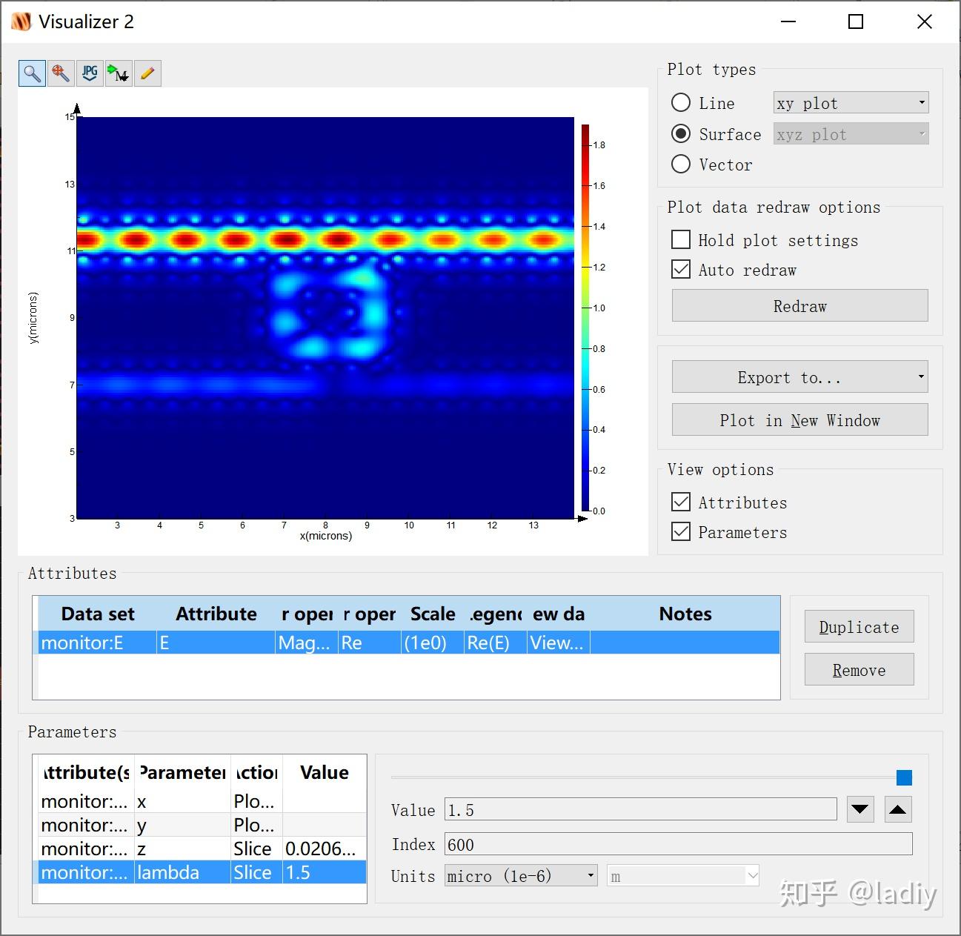
Task: Click Plot in New Window
Action: 799,419
